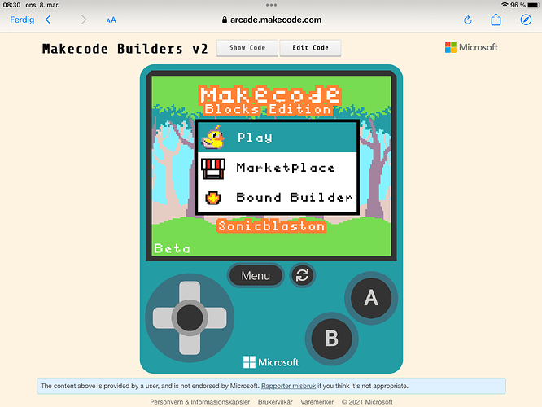Reload the page with the refresh icon
Screen dimensions: 542x407
click(x=467, y=20)
